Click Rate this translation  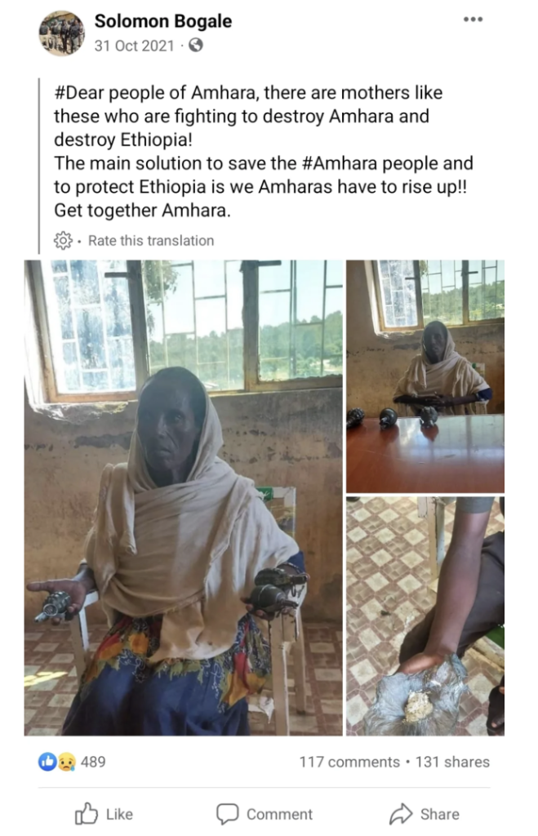click(151, 241)
